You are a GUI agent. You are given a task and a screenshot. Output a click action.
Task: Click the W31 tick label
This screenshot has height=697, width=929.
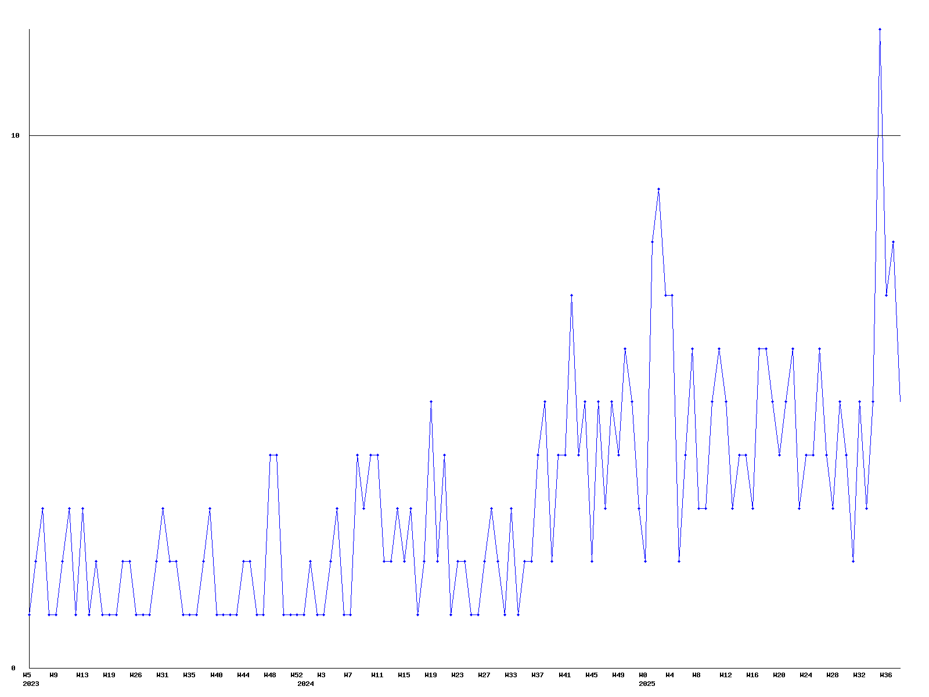(x=163, y=675)
